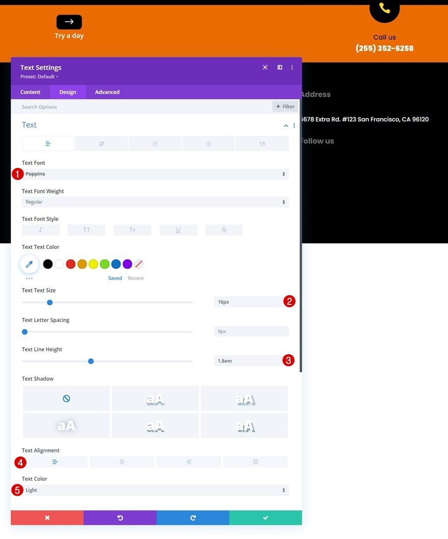Click the Filter button

pos(285,106)
